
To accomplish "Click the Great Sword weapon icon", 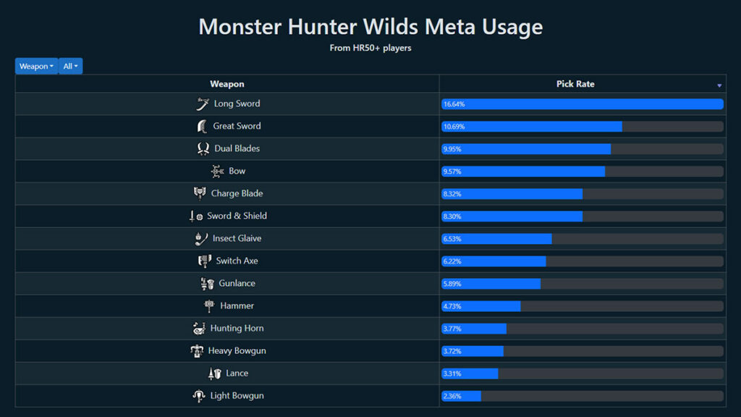I will click(x=203, y=127).
